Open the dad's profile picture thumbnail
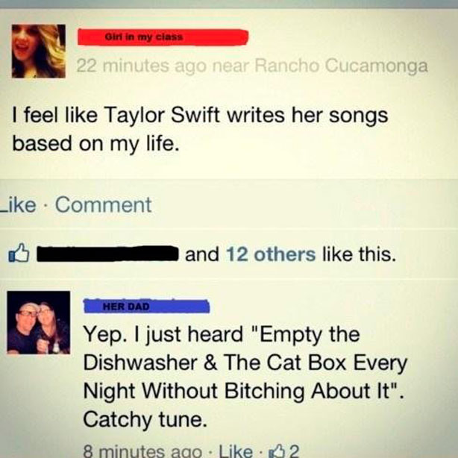This screenshot has height=458, width=458. pyautogui.click(x=39, y=322)
